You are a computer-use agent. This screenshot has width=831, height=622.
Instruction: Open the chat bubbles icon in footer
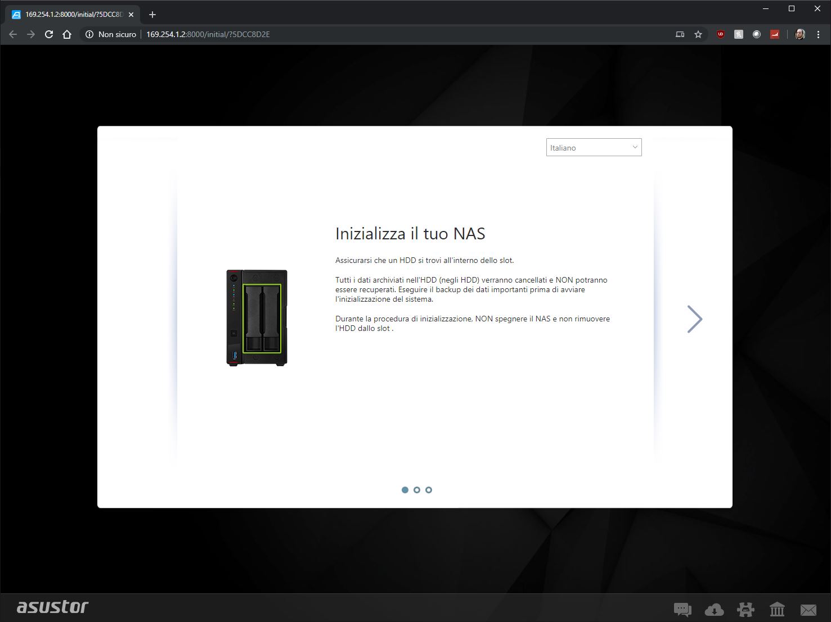coord(682,609)
